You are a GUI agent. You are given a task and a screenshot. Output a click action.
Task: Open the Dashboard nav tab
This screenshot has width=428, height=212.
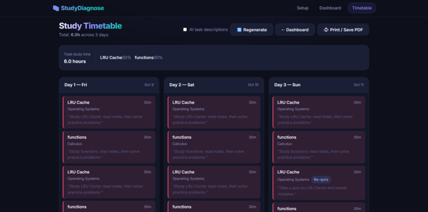(x=330, y=8)
